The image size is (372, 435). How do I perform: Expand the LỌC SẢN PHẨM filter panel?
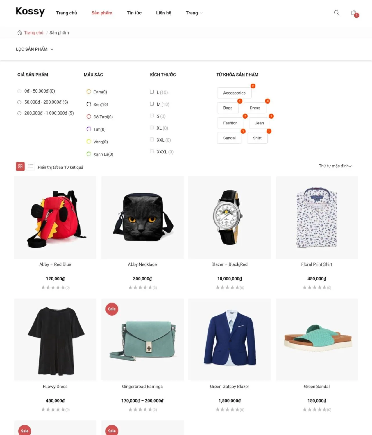(35, 49)
